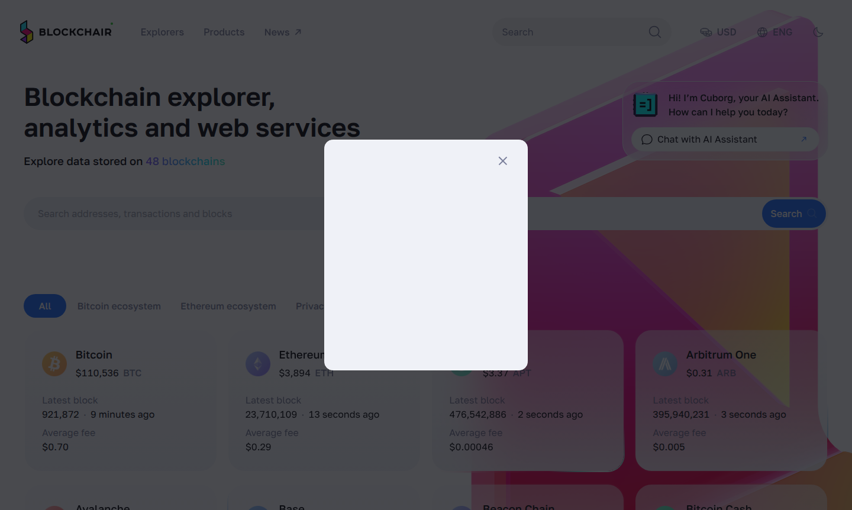
Task: Select the All filter tab
Action: point(45,306)
